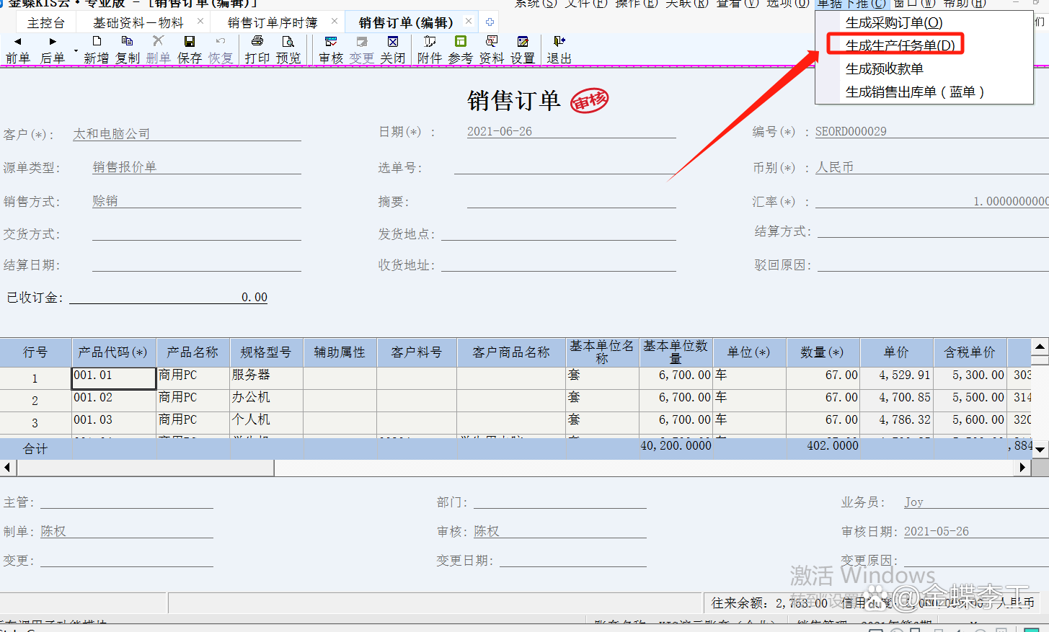
Task: Select product code cell 001.02
Action: tap(114, 400)
